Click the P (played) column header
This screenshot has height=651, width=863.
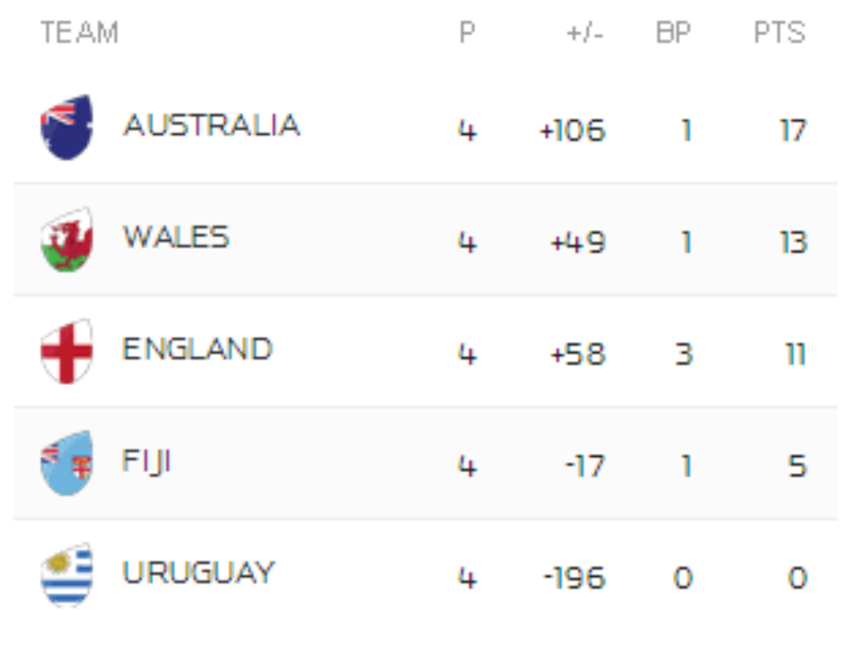click(x=467, y=34)
